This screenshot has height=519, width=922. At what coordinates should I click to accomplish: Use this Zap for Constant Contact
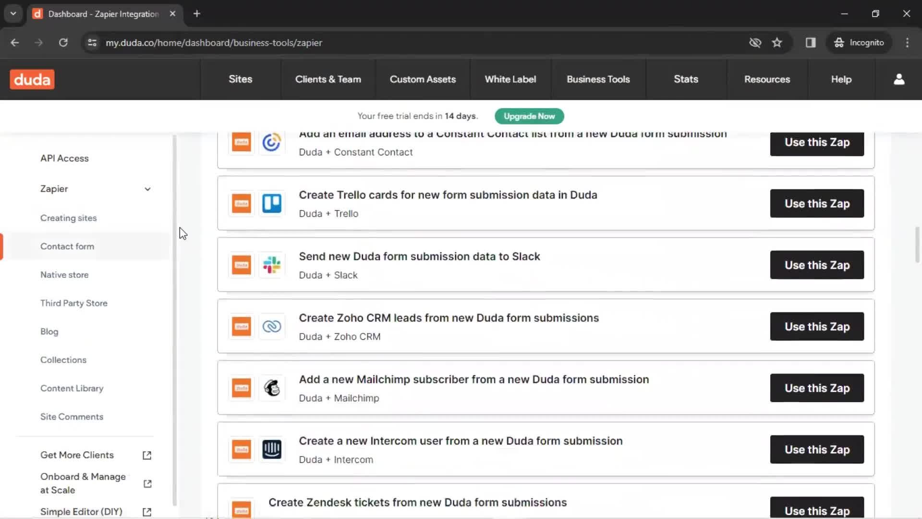(x=817, y=144)
